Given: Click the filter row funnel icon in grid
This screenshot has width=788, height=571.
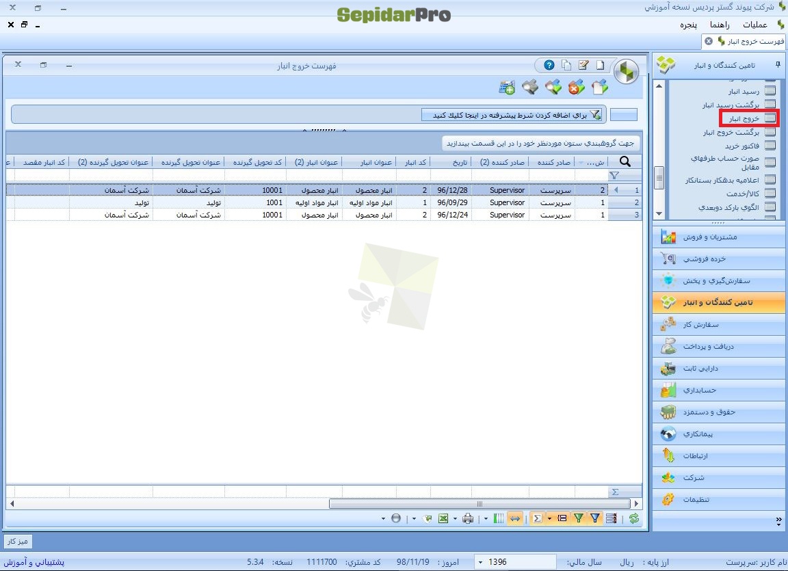Looking at the screenshot, I should pyautogui.click(x=614, y=175).
